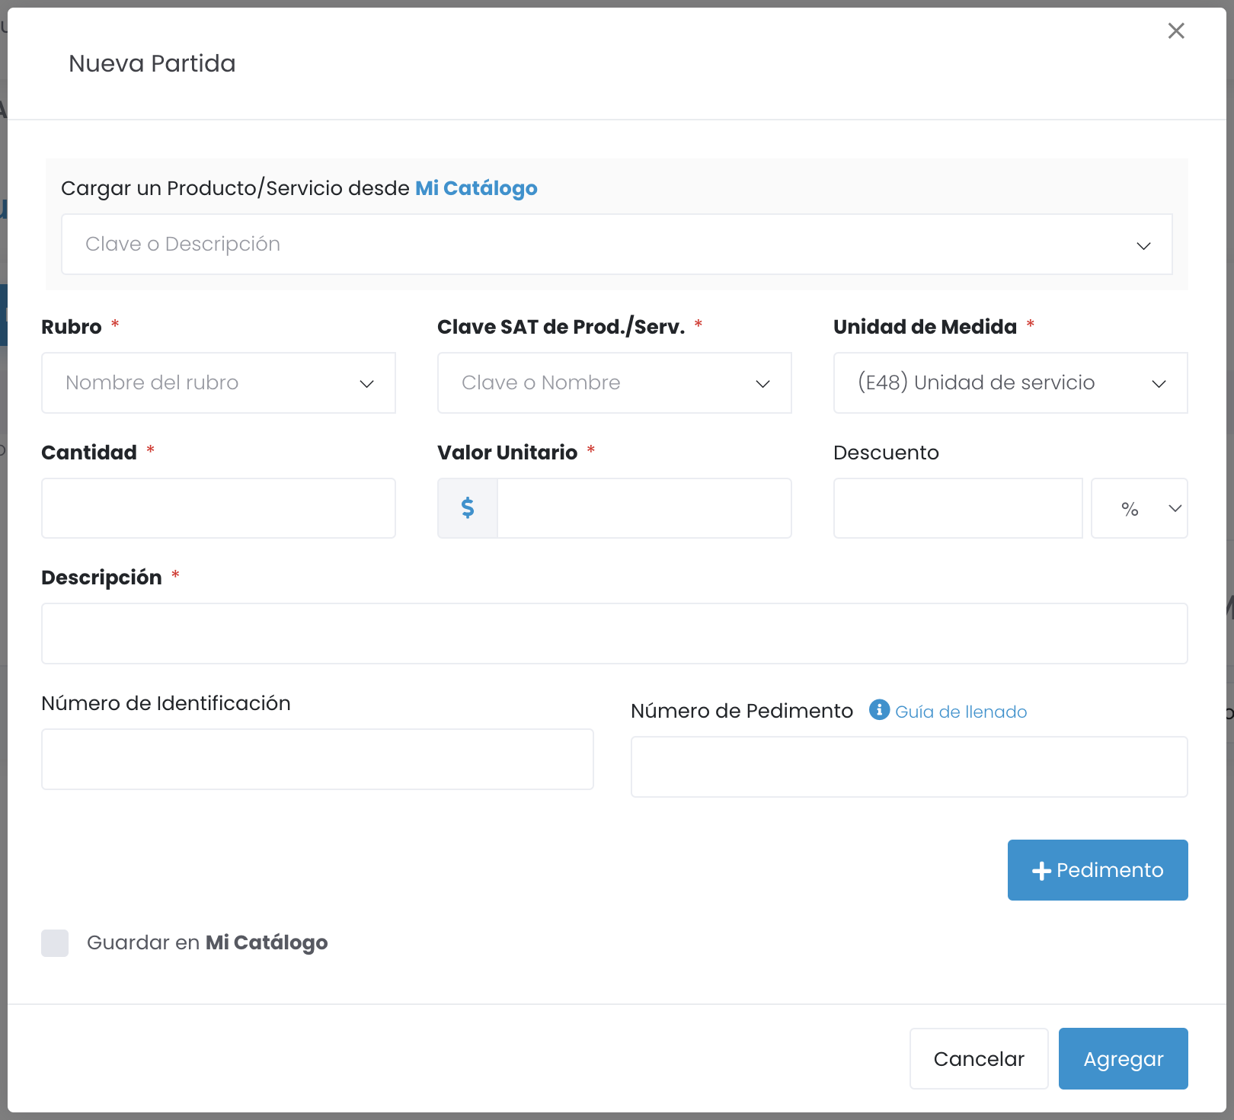Screen dimensions: 1234x1120
Task: Focus the Cantidad input field
Action: (219, 509)
